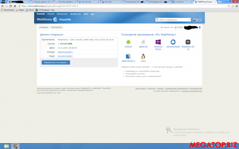Open the Безопасность top menu item
This screenshot has height=149, width=239.
[x=62, y=14]
